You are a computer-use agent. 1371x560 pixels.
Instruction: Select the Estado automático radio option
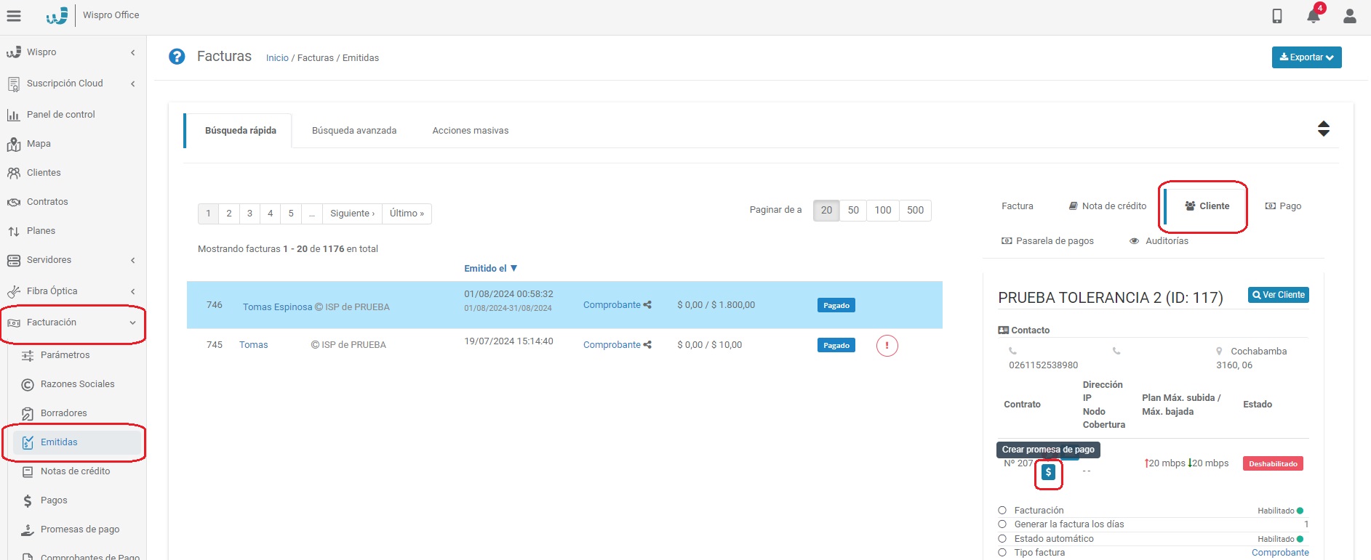click(x=1002, y=539)
